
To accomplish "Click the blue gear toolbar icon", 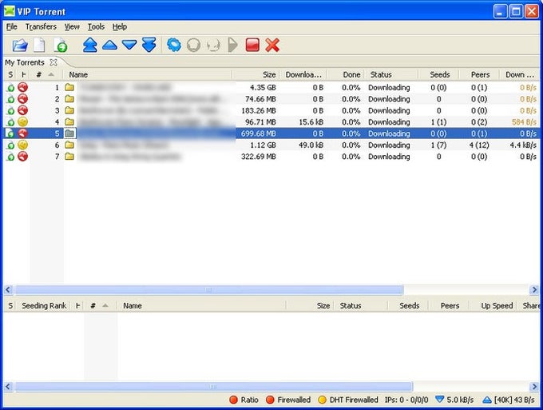I will [x=174, y=45].
